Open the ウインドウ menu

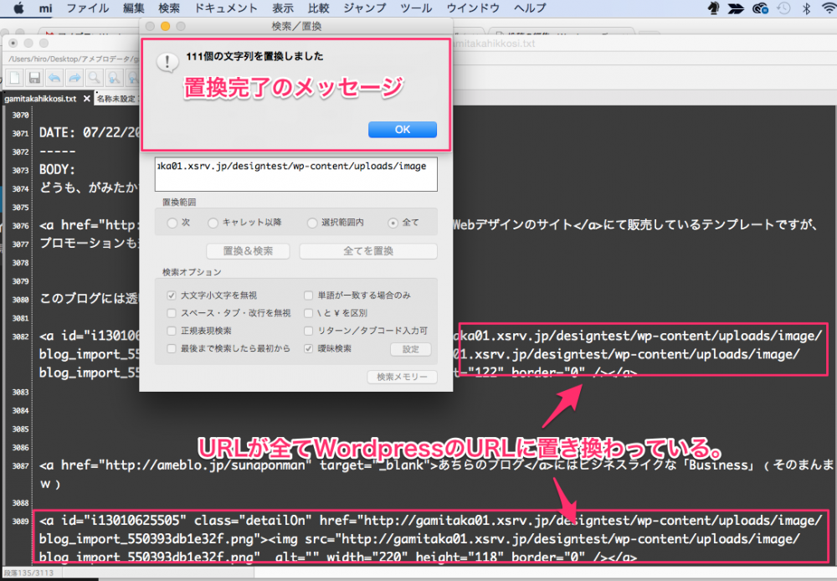pos(473,8)
